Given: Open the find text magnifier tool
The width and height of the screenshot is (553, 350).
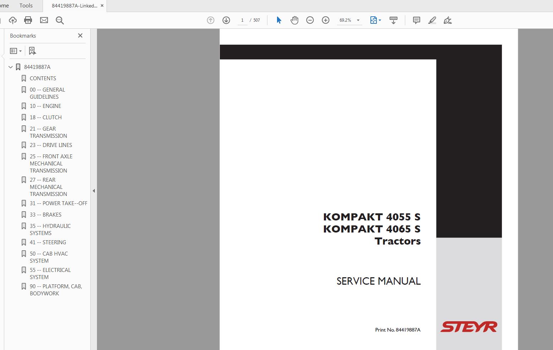Looking at the screenshot, I should [x=60, y=20].
